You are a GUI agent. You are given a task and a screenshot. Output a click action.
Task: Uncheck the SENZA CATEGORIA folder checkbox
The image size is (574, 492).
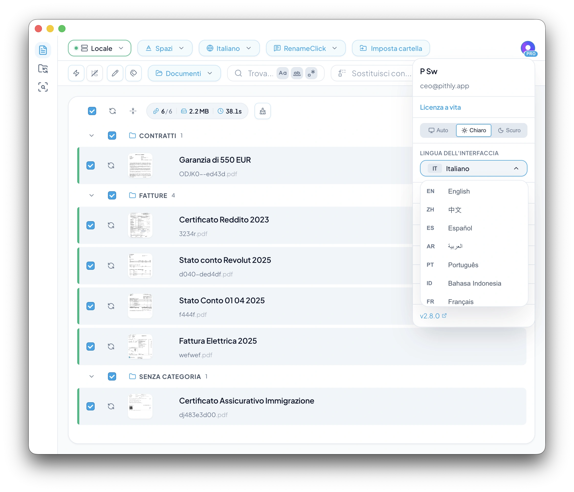112,377
